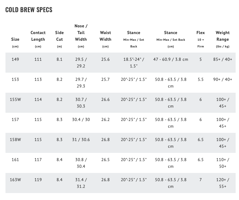Click the 18.5"-24" / 1.5" stance cell

[x=133, y=62]
